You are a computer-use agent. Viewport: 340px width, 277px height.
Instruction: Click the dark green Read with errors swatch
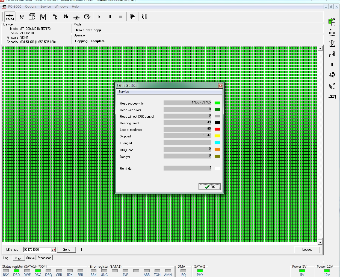[217, 109]
